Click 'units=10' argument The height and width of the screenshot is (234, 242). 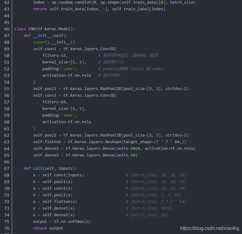[x=126, y=155]
